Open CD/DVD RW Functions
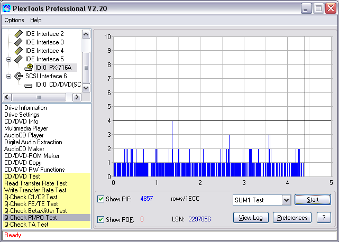 [x=34, y=170]
